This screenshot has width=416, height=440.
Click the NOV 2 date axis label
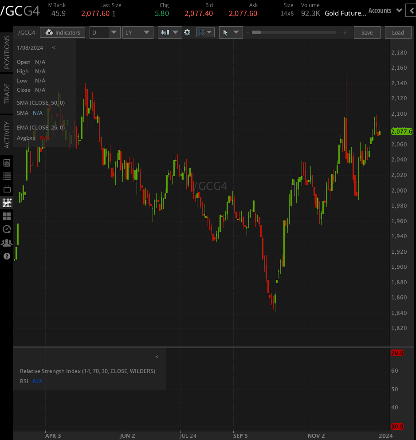[316, 436]
